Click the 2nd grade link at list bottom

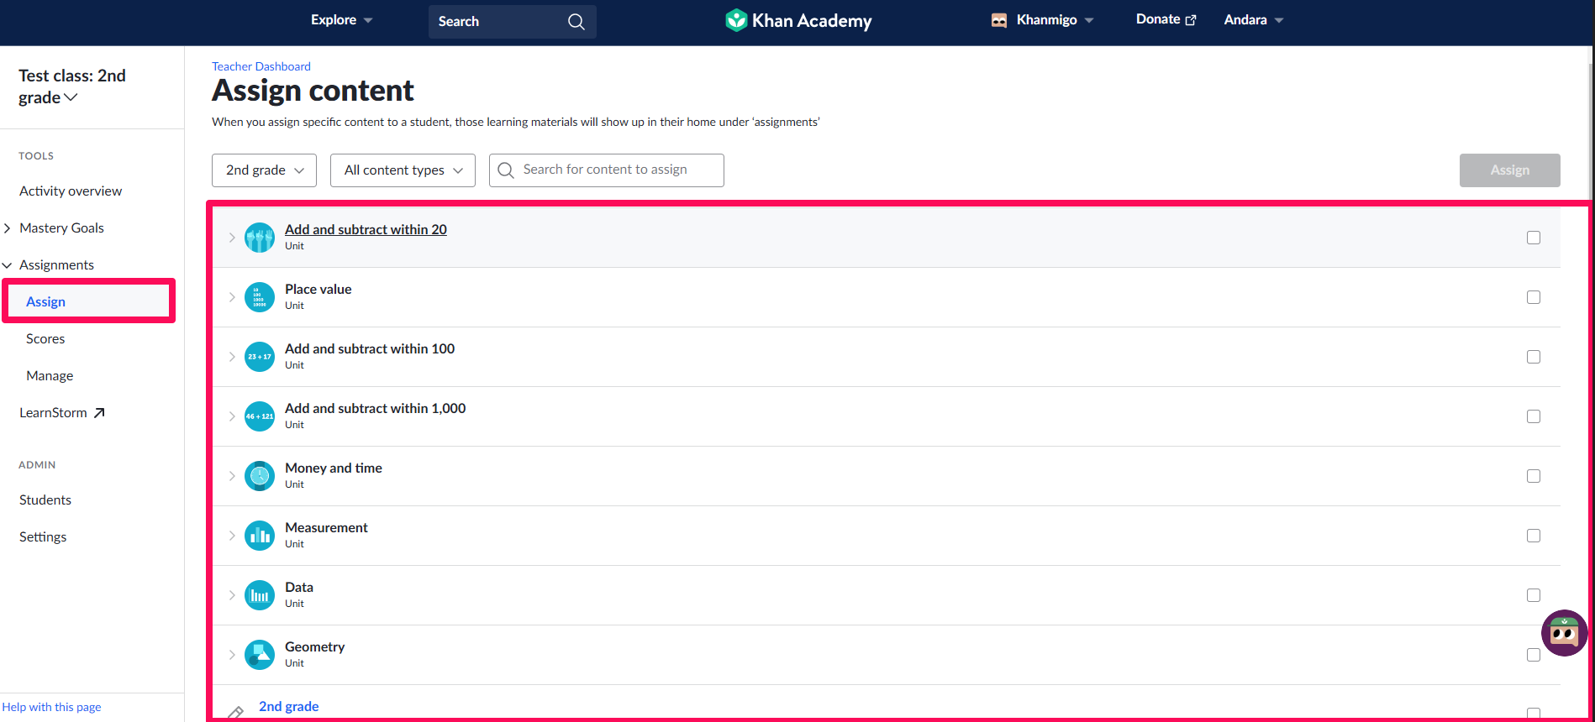pyautogui.click(x=288, y=706)
